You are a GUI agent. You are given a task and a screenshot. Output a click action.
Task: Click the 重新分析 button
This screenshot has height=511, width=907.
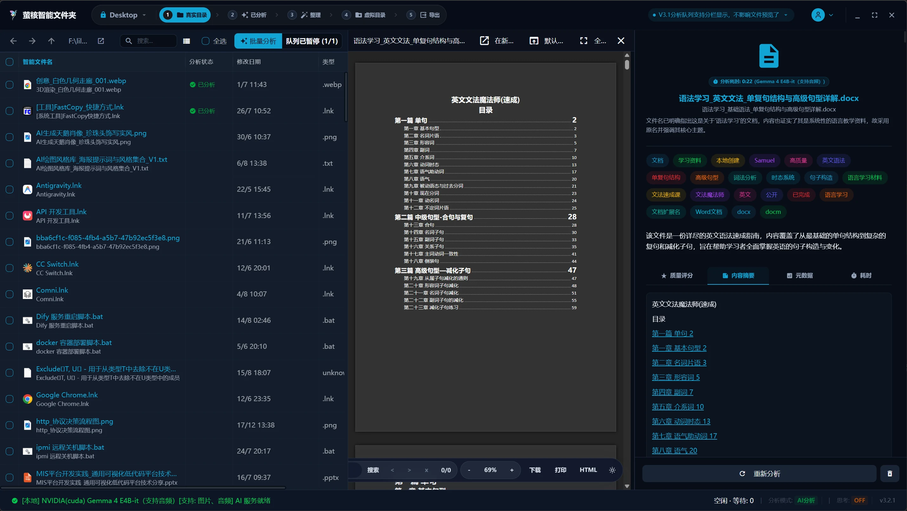click(x=759, y=474)
